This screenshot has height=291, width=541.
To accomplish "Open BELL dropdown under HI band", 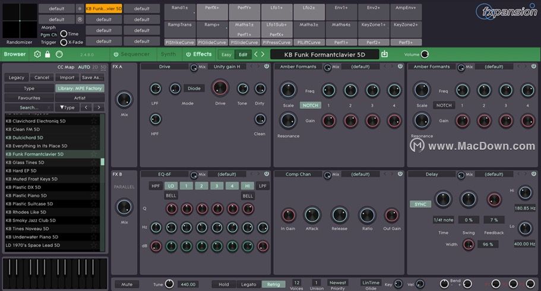I will click(248, 196).
